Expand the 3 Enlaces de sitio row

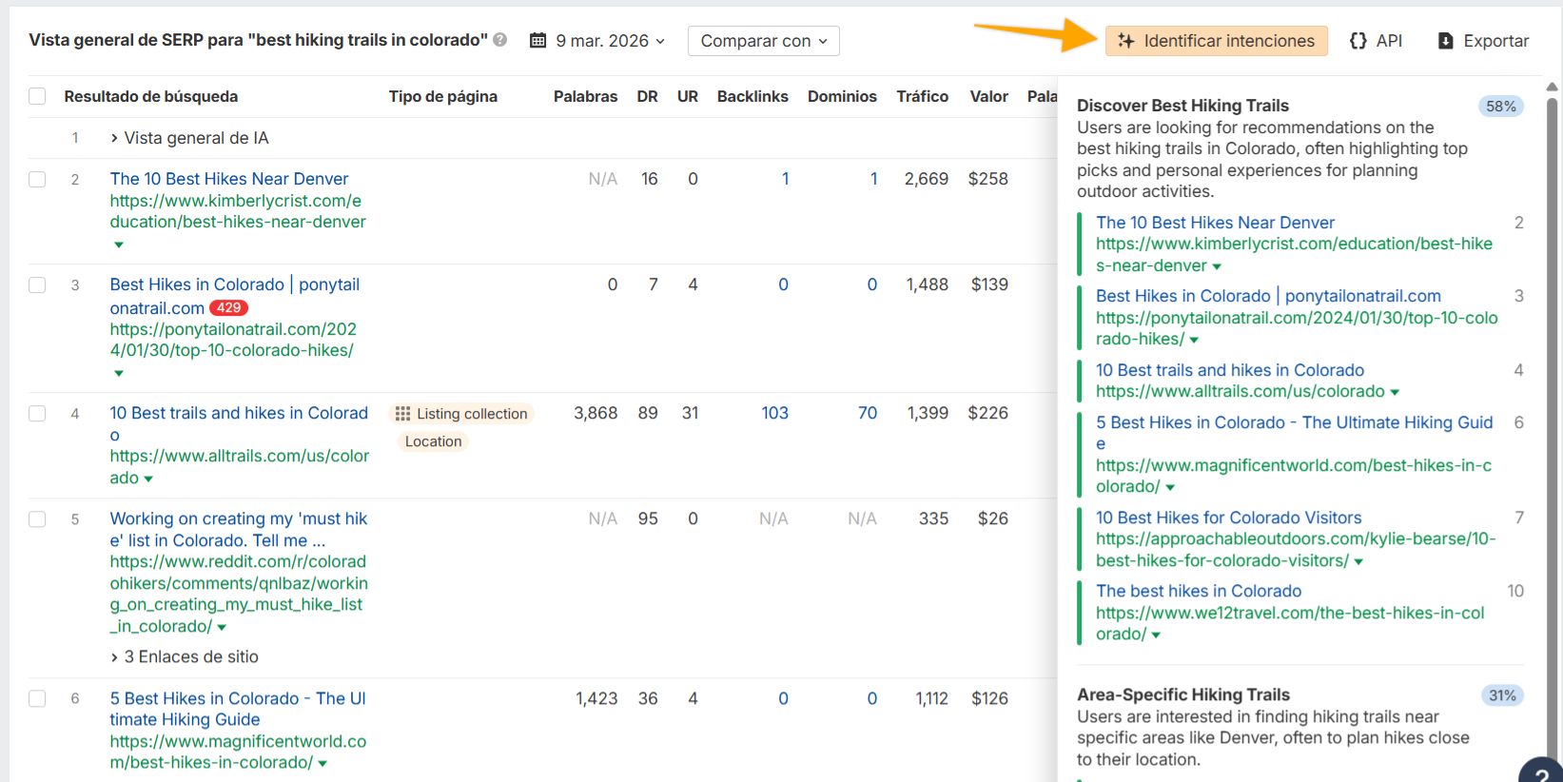pyautogui.click(x=114, y=657)
